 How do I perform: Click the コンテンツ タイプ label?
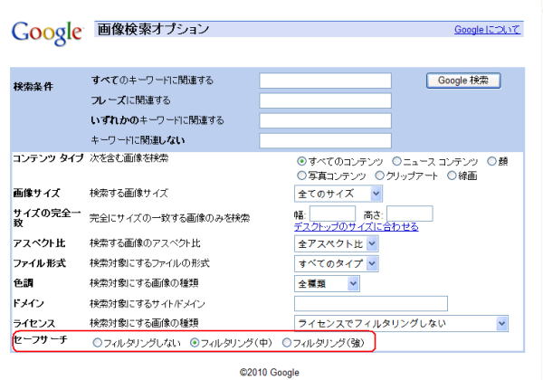point(48,158)
